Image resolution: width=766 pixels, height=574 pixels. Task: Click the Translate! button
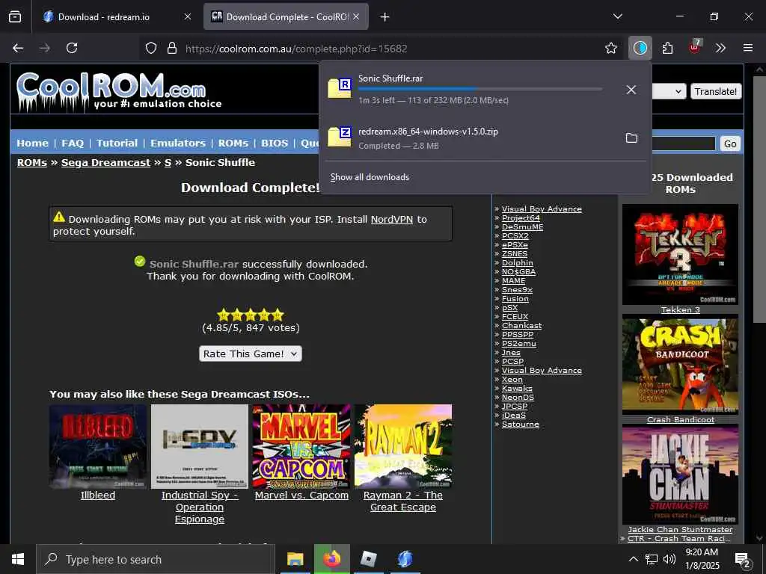pyautogui.click(x=716, y=91)
